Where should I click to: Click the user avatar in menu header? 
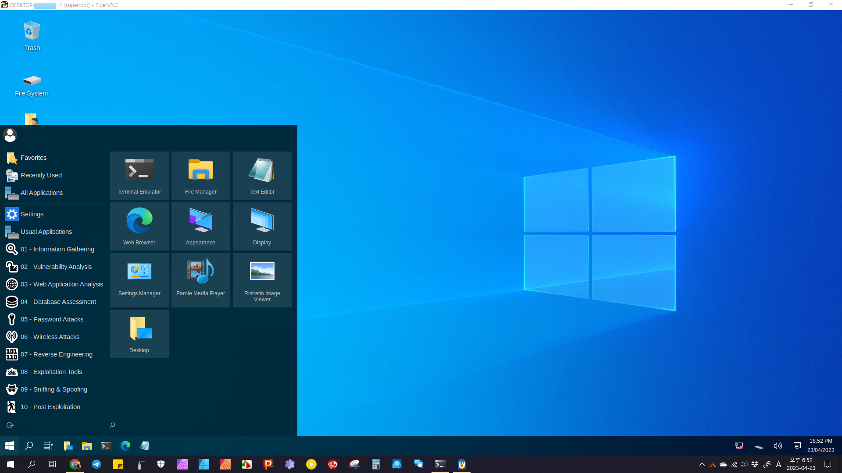point(10,135)
